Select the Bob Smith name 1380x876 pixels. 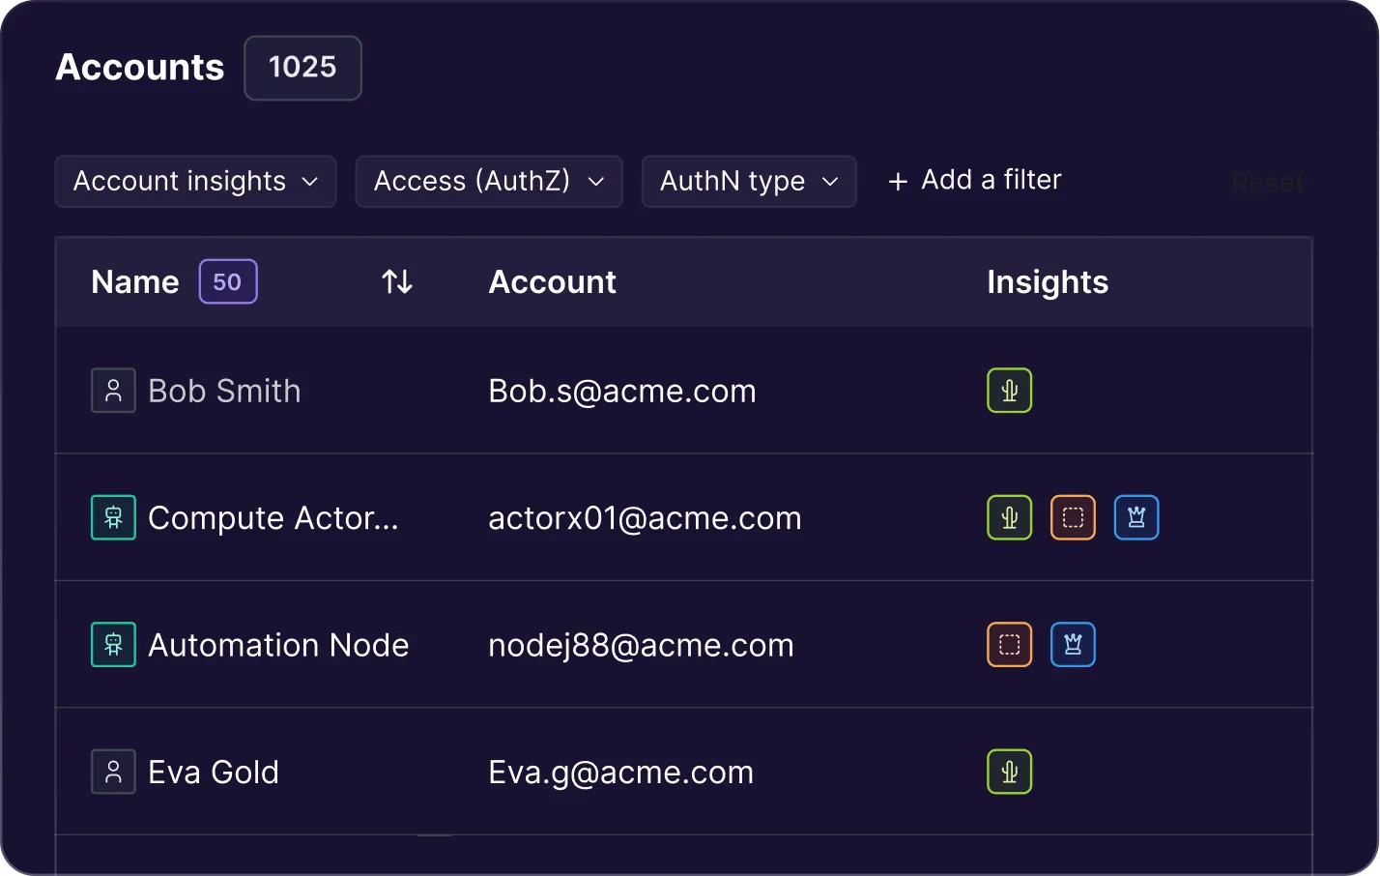[224, 391]
